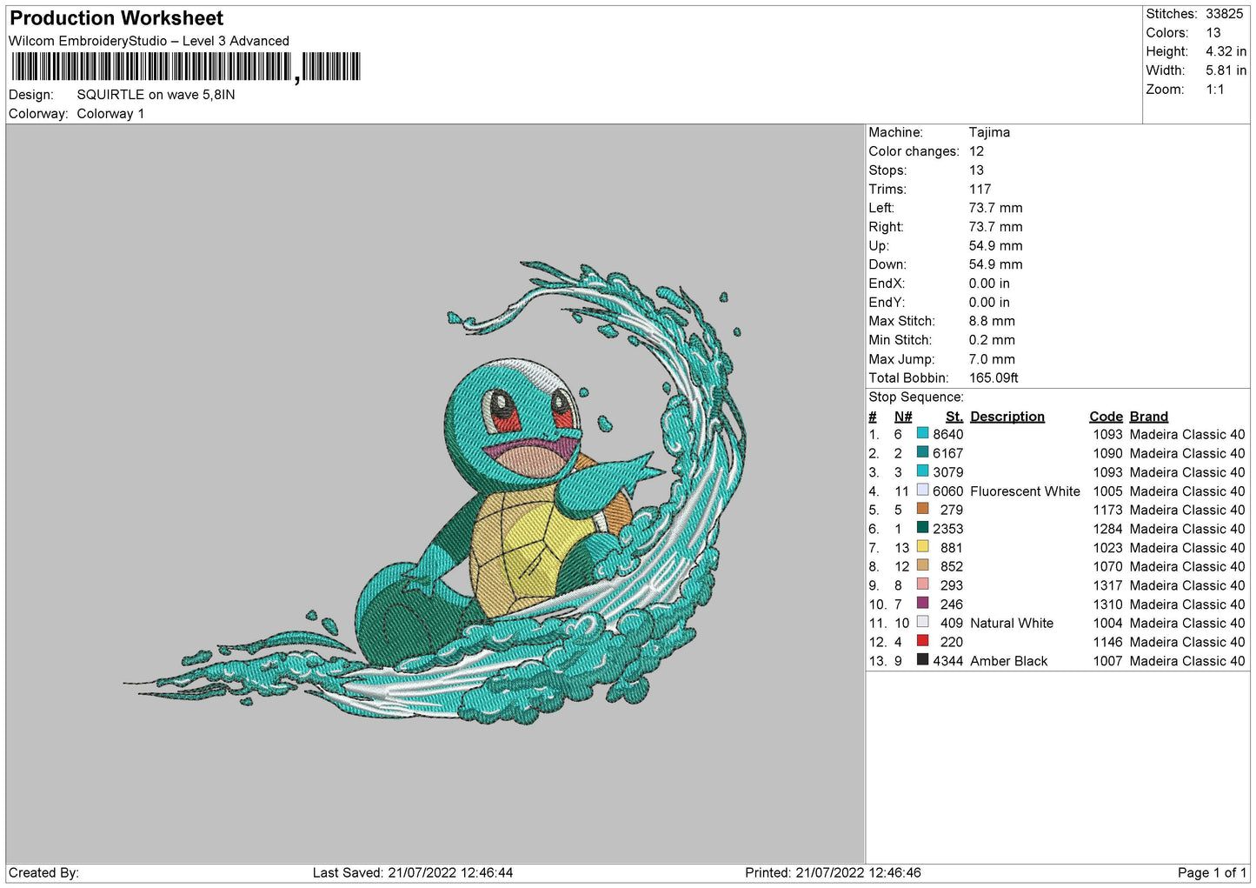Screen dimensions: 1256x888
Task: Select the pink swatch for code 1317
Action: tap(922, 584)
